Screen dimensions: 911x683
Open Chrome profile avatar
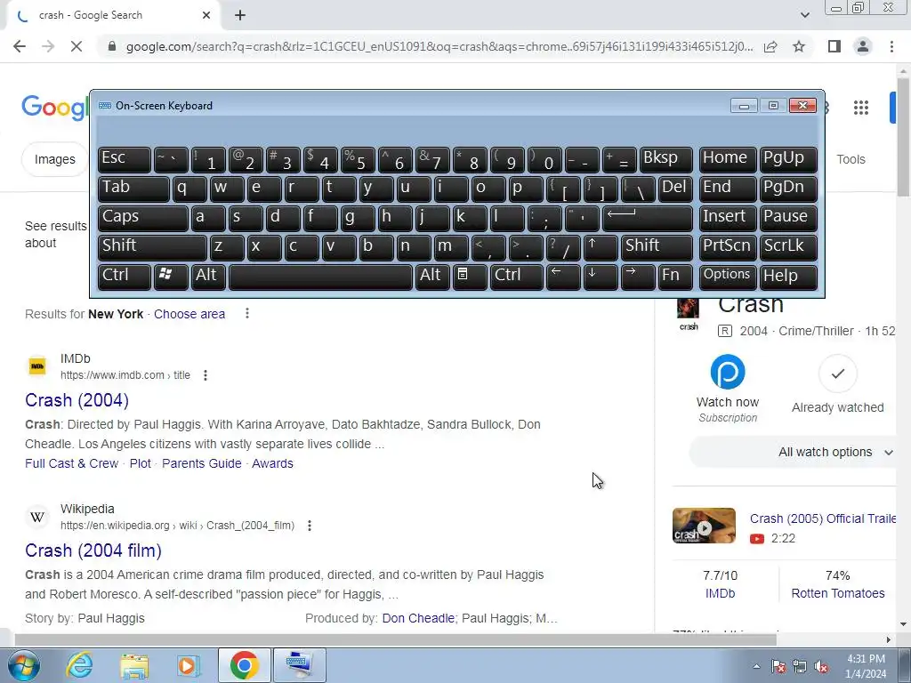(863, 46)
